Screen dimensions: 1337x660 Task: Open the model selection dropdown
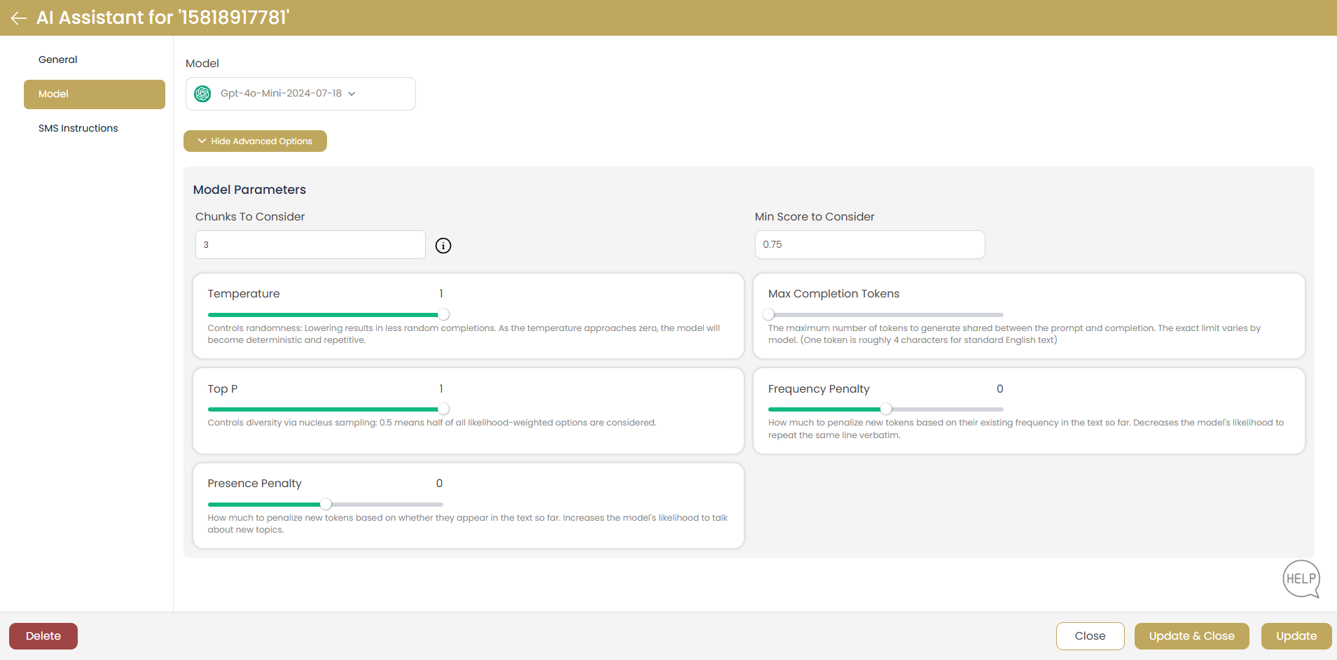click(x=300, y=93)
